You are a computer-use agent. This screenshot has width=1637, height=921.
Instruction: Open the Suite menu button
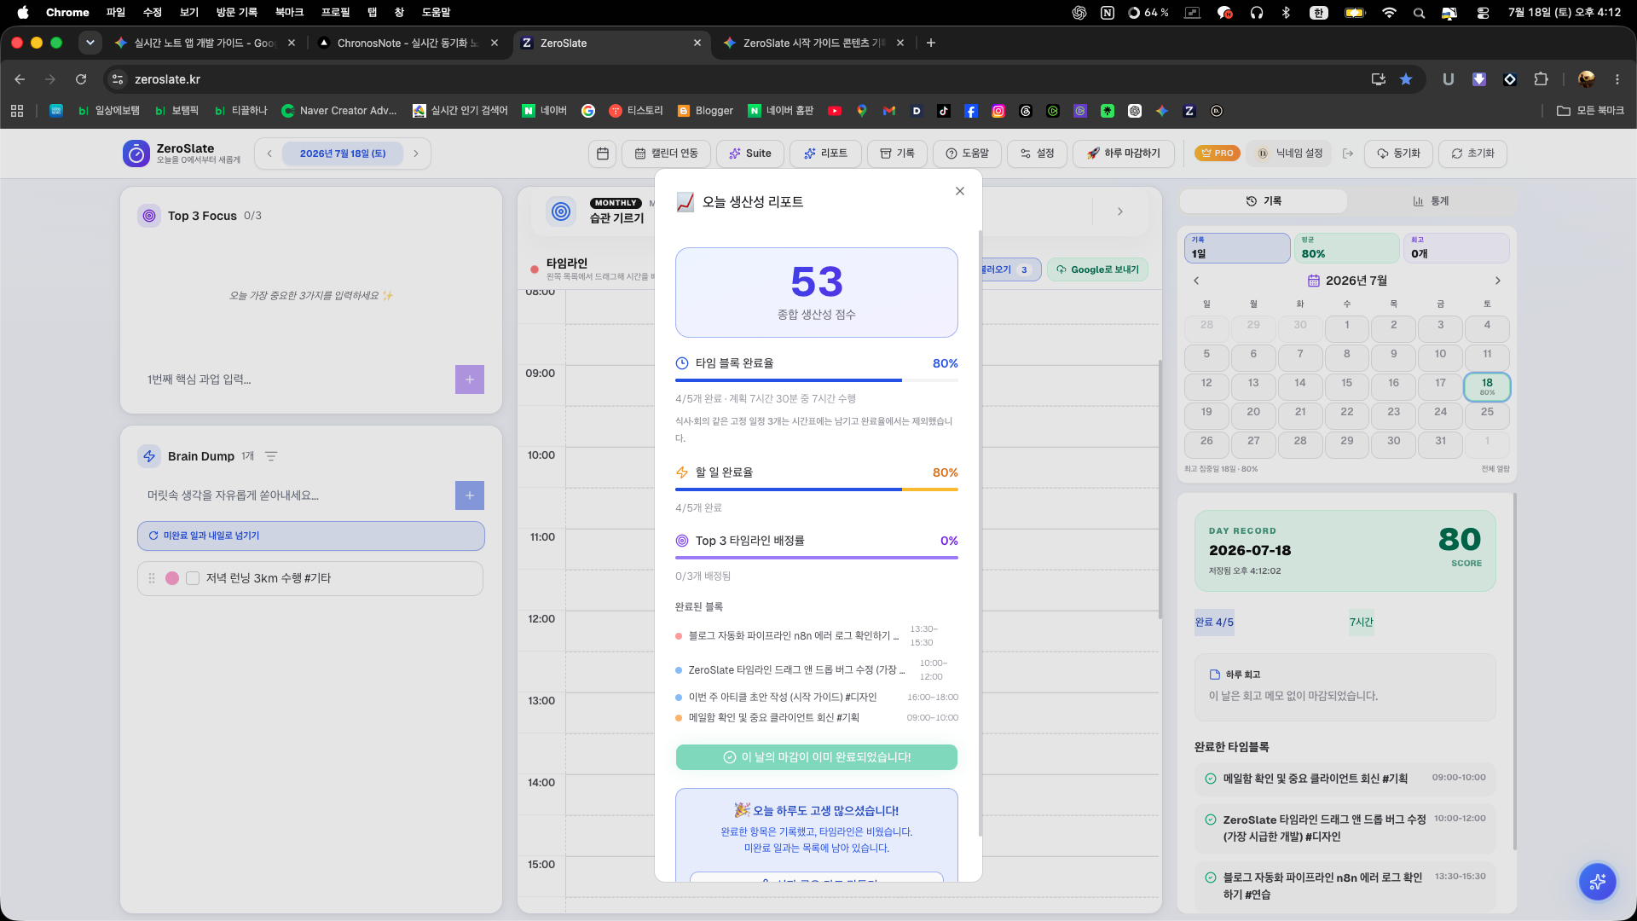[750, 153]
